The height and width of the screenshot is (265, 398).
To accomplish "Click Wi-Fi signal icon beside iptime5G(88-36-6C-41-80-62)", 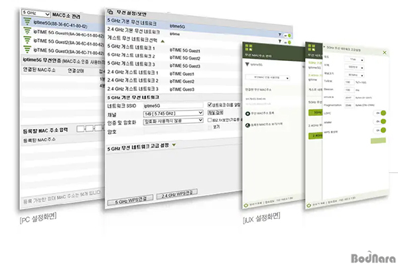I will pyautogui.click(x=27, y=21).
